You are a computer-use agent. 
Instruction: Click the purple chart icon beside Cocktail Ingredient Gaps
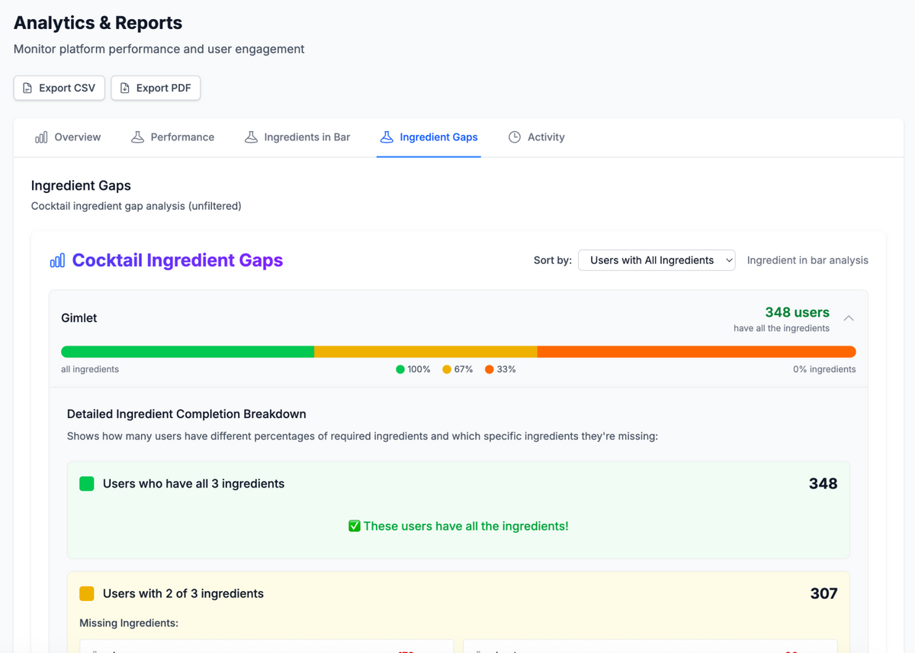point(57,260)
